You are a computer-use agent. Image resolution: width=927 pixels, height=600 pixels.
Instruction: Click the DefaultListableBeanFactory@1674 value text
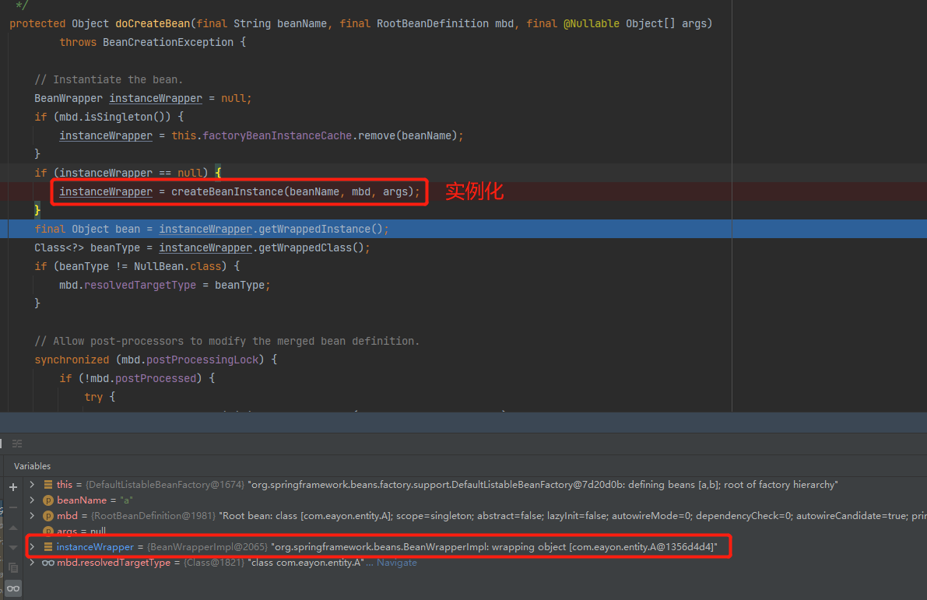tap(165, 485)
